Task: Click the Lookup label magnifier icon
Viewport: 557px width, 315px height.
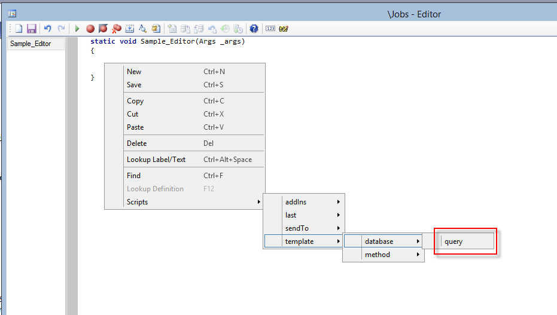Action: (x=142, y=29)
